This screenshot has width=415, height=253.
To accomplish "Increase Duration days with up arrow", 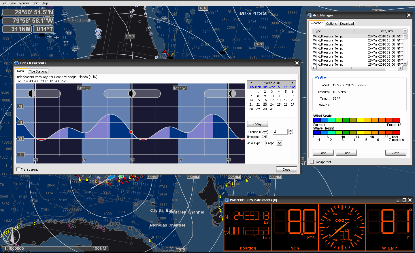I will click(x=290, y=130).
